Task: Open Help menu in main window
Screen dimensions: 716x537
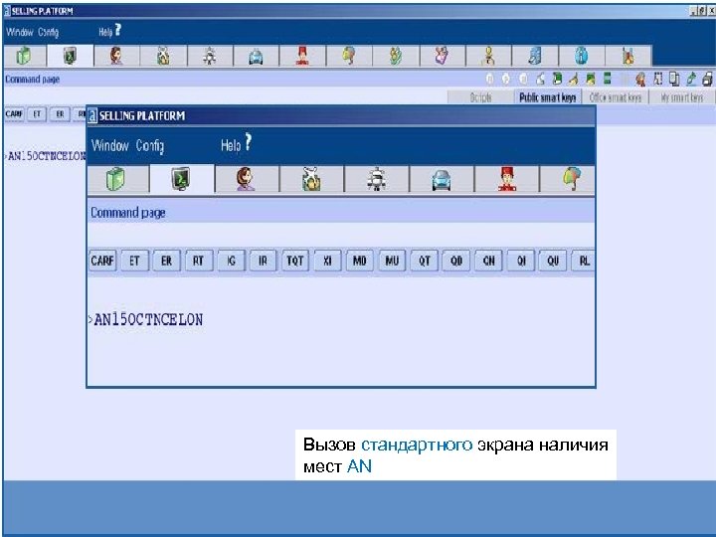Action: tap(109, 31)
